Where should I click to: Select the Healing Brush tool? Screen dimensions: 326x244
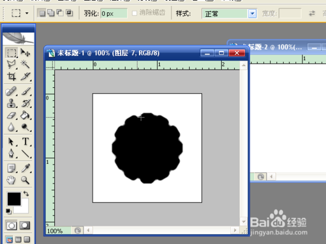pos(11,91)
